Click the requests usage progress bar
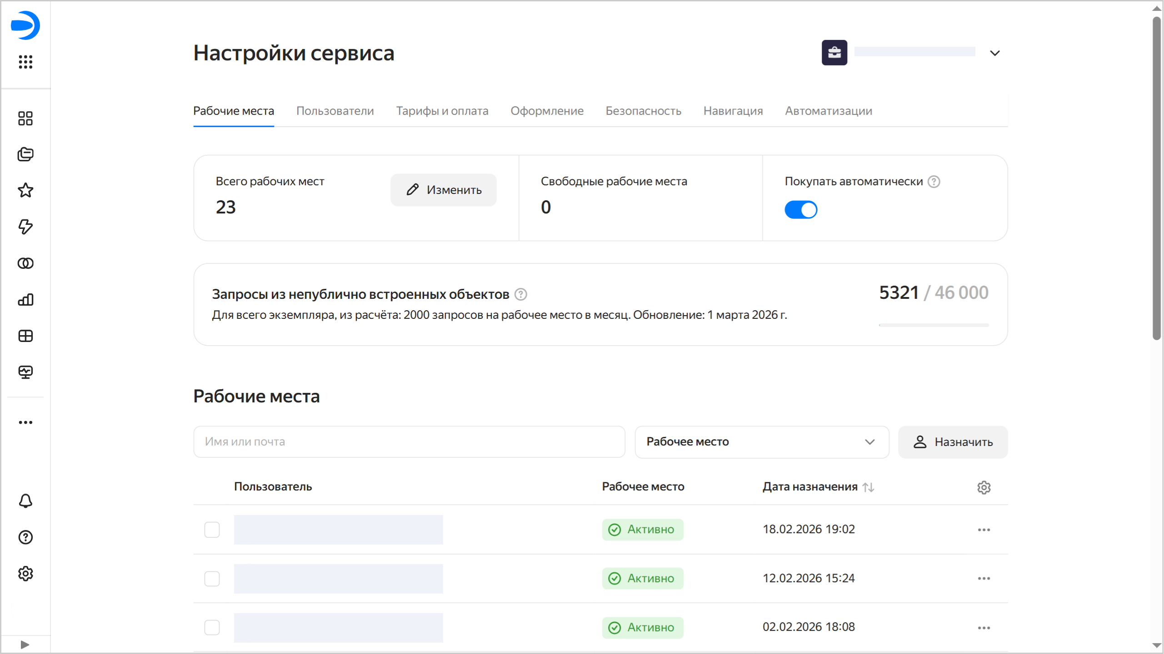 pyautogui.click(x=934, y=325)
